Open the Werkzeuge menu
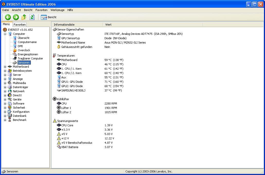This screenshot has height=175, width=265. click(57, 10)
